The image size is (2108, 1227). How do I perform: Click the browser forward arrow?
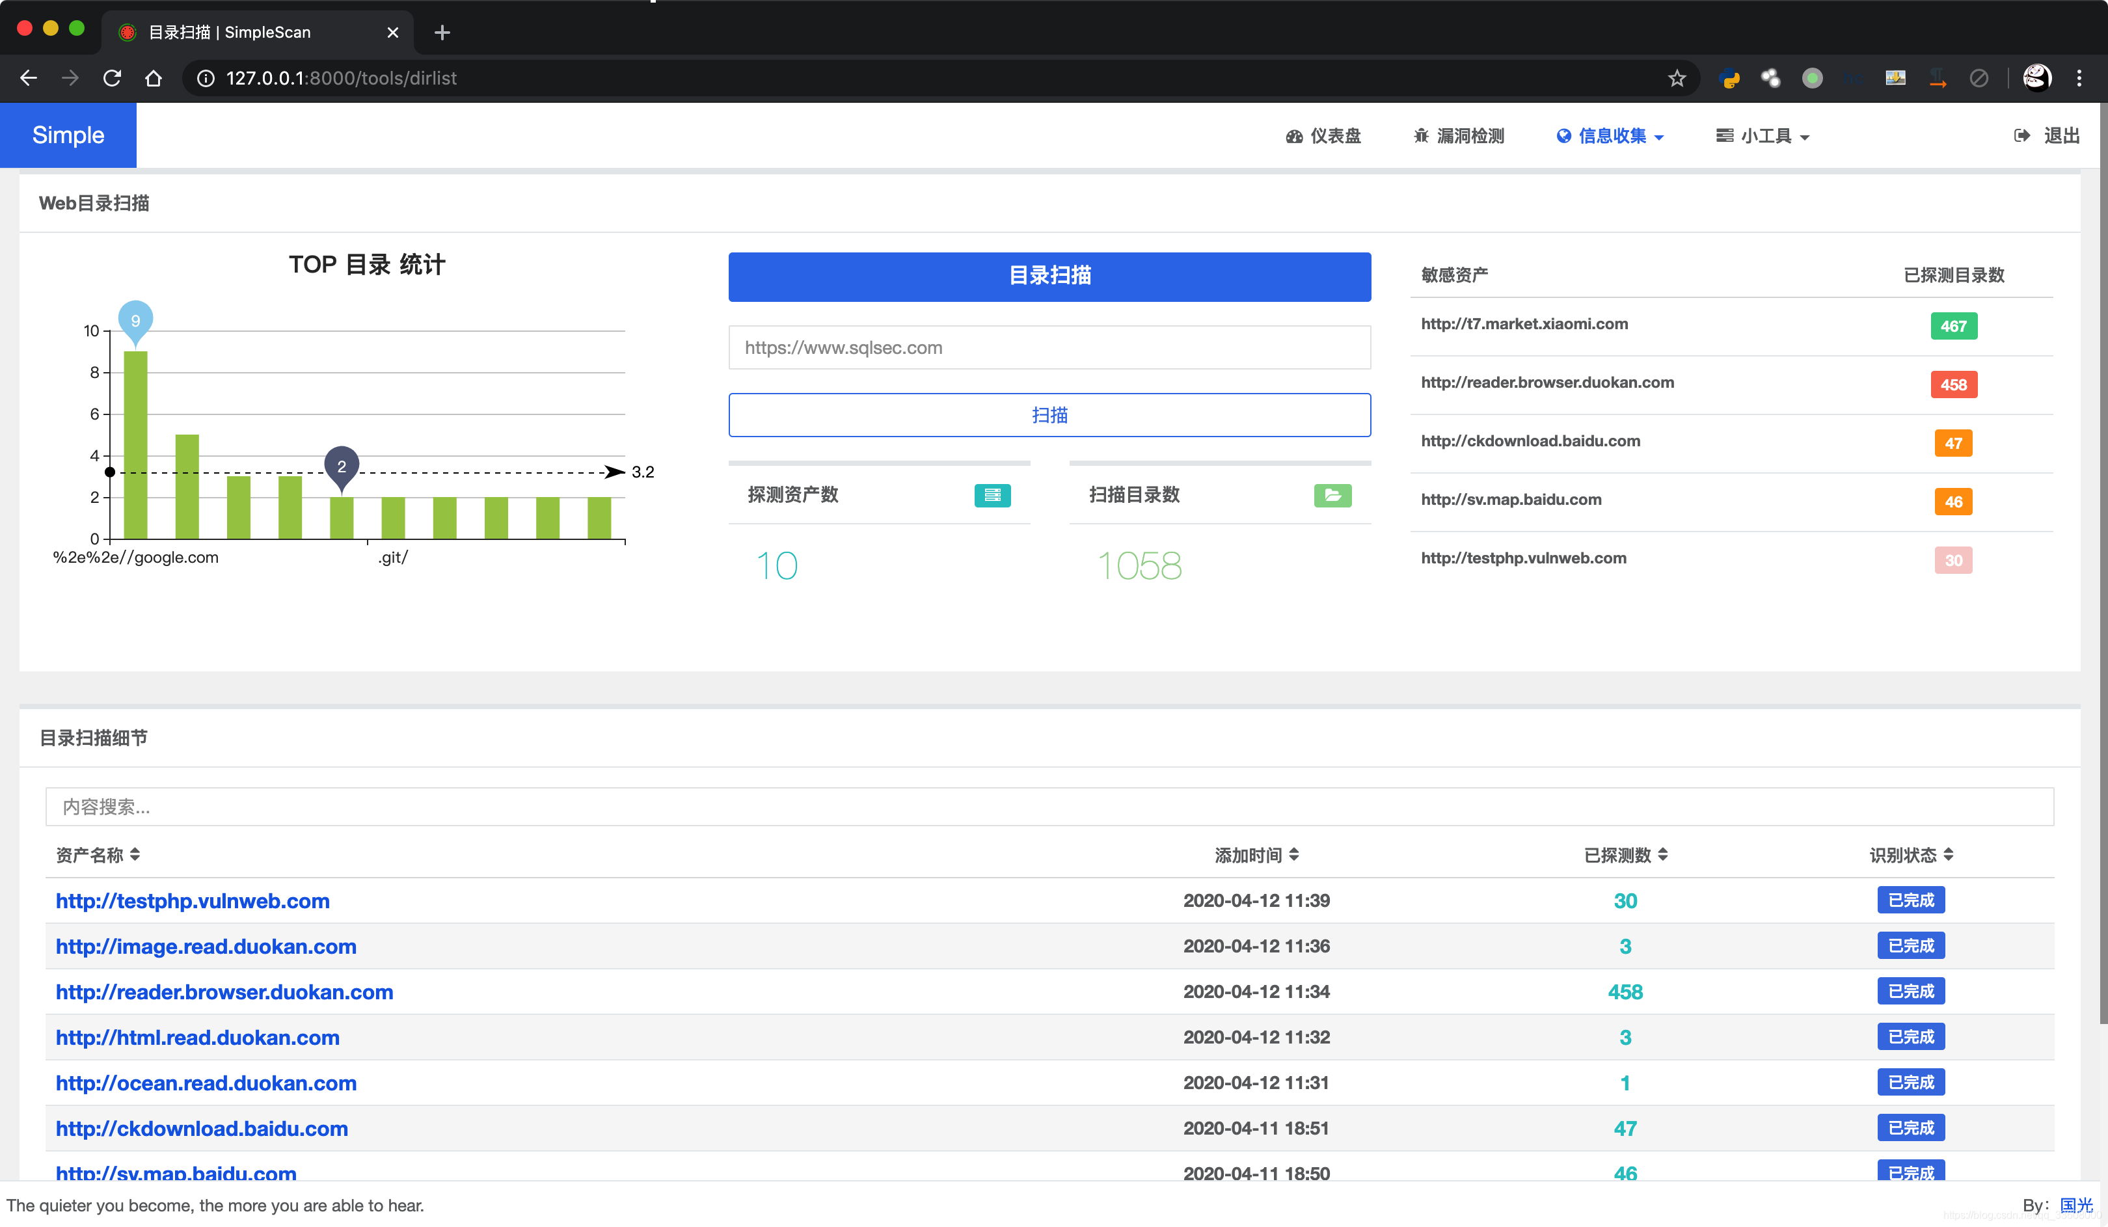[x=70, y=78]
